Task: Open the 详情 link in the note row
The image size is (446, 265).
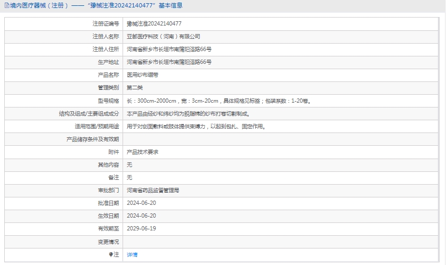Action: [x=132, y=255]
